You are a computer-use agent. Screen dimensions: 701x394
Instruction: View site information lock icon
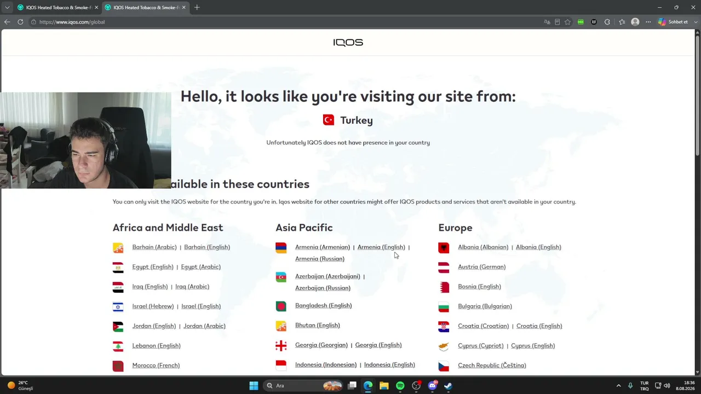coord(33,22)
